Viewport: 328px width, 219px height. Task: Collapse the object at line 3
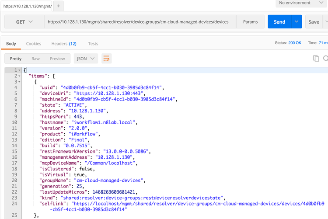[19, 82]
